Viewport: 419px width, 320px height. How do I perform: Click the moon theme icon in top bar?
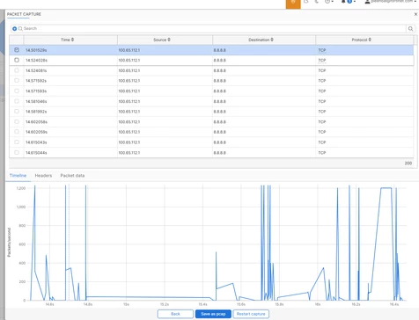point(316,2)
